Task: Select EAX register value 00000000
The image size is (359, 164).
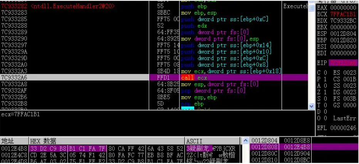Action: tap(343, 8)
